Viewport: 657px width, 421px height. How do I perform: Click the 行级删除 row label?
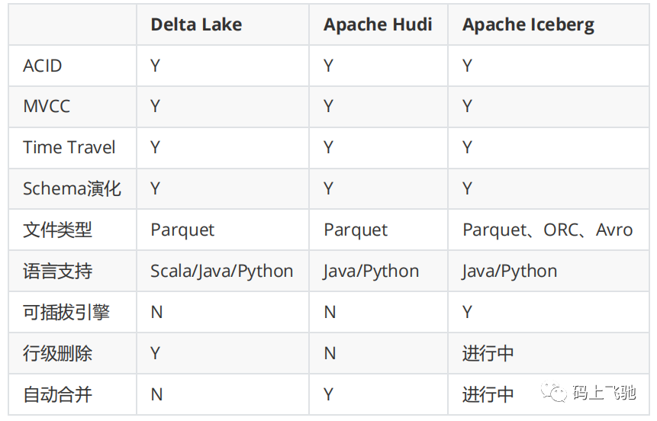tap(57, 353)
